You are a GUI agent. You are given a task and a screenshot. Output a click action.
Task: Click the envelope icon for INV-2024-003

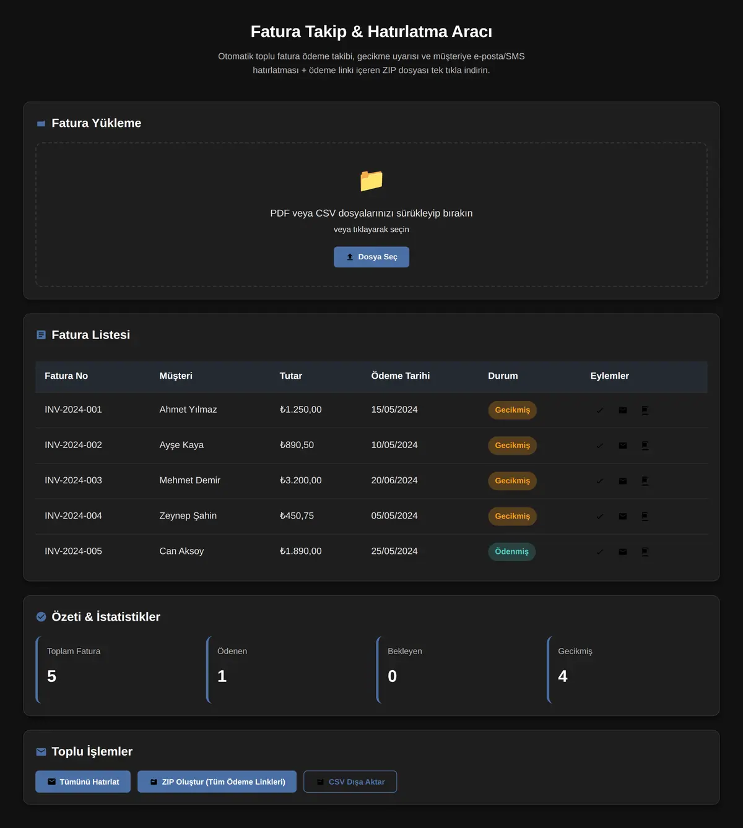(x=623, y=481)
